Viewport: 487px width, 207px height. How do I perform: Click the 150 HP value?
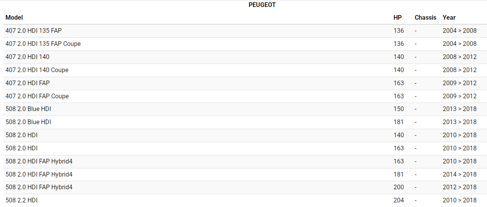pyautogui.click(x=399, y=109)
